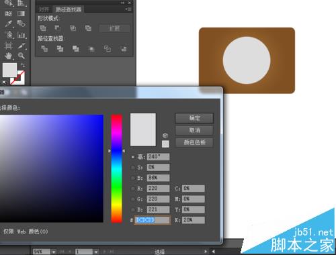The height and width of the screenshot is (255, 336).
Task: Pick a color in the saturation field
Action: point(51,168)
